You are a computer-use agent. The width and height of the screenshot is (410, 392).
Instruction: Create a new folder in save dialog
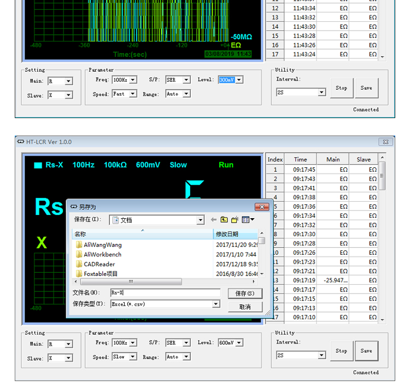[235, 220]
